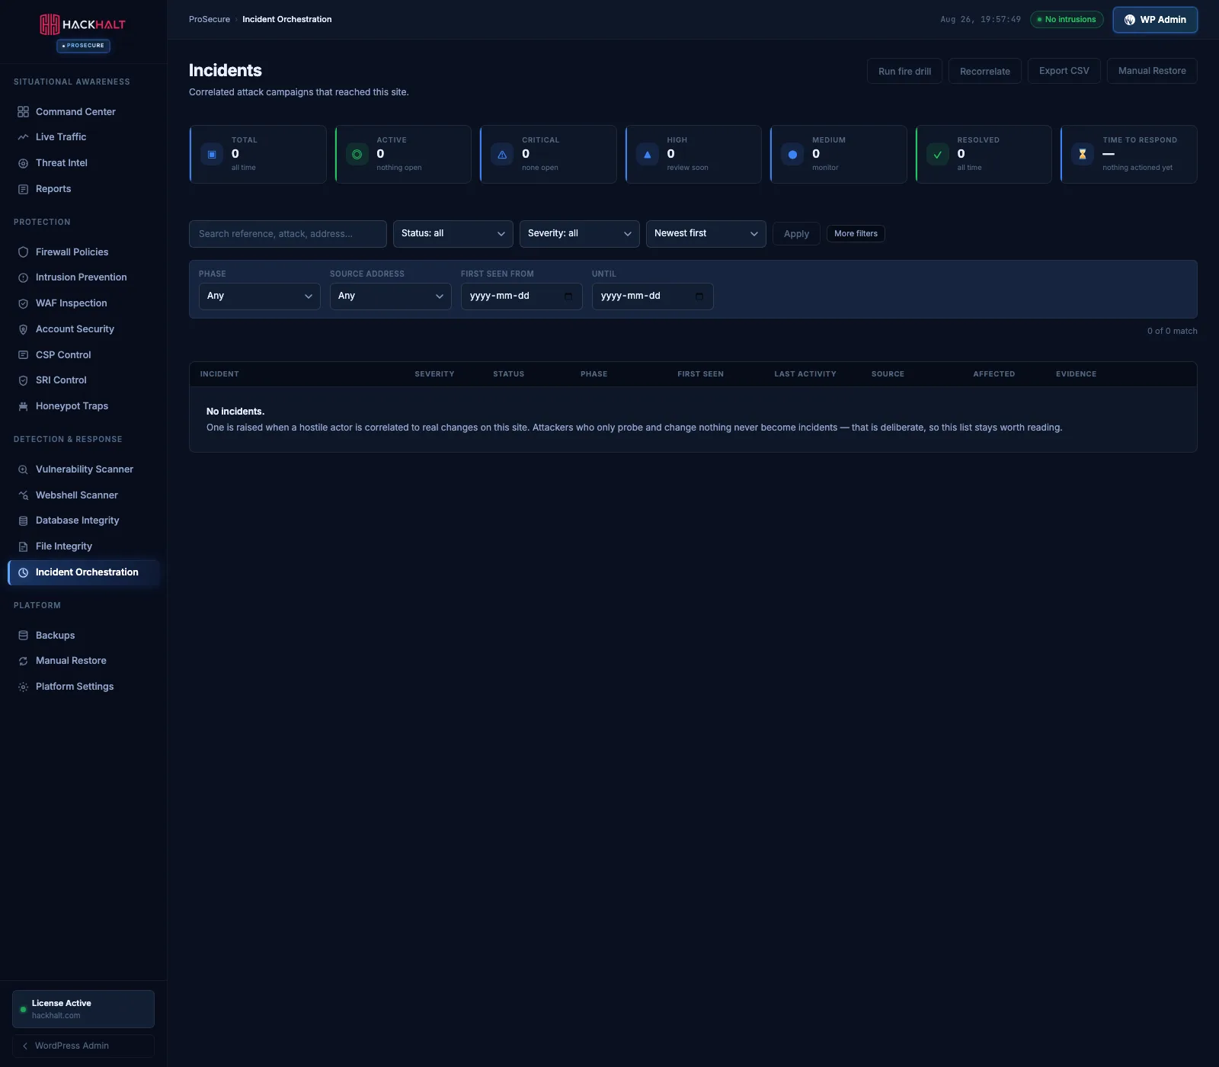This screenshot has height=1067, width=1219.
Task: Click the First Seen From date field
Action: [x=522, y=296]
